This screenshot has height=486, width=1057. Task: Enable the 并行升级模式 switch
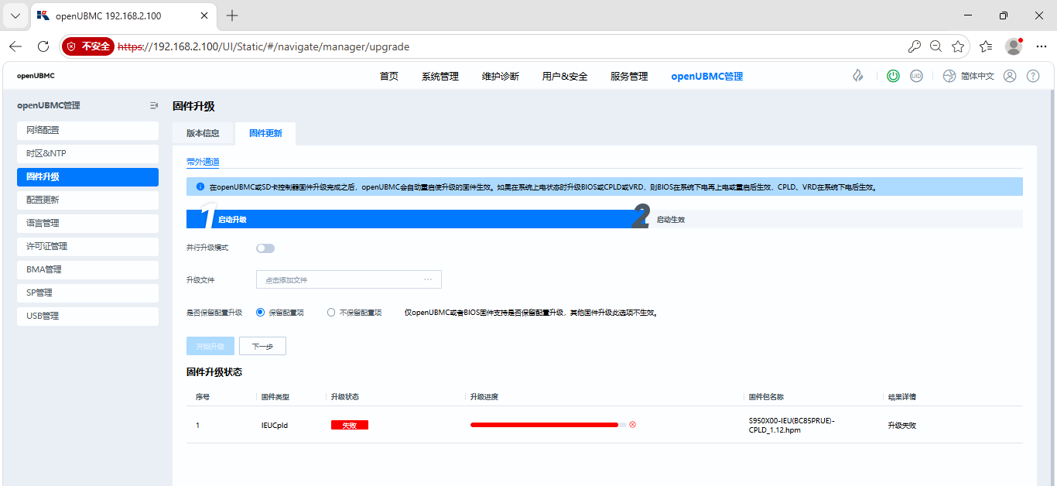coord(265,248)
